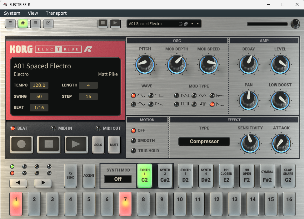This screenshot has width=304, height=219.
Task: Open the Transport menu
Action: tap(56, 13)
